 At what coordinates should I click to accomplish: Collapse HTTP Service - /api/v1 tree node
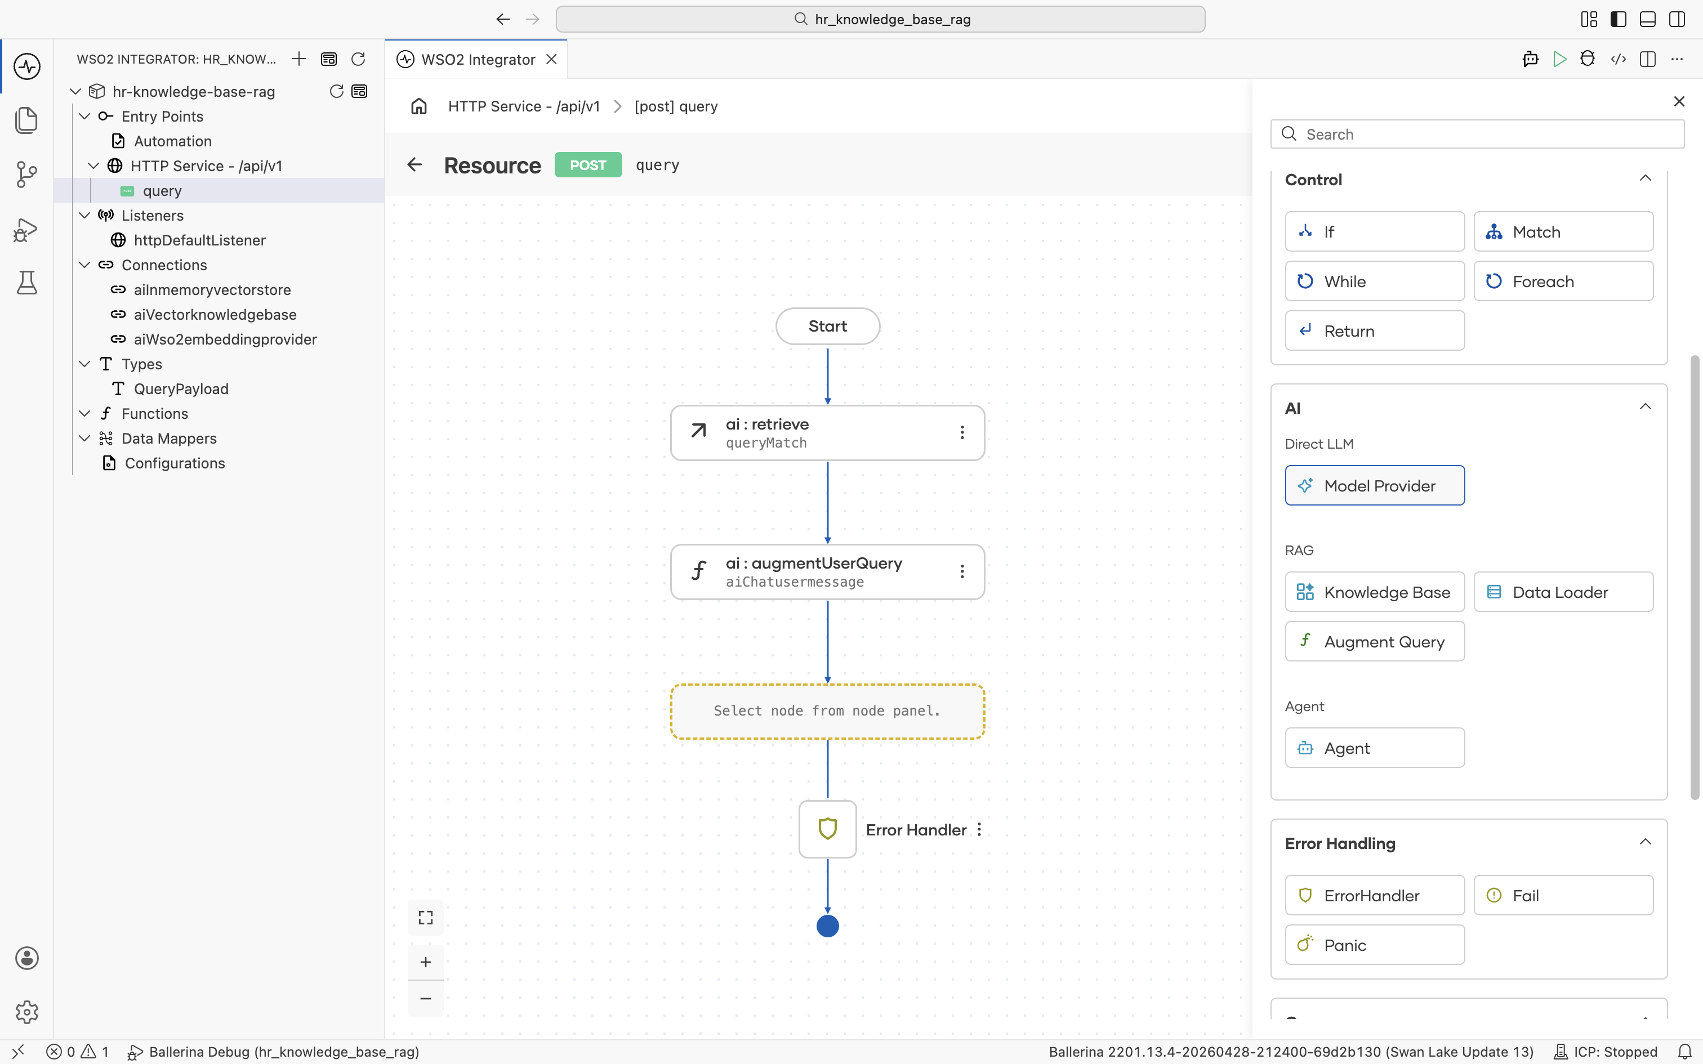(93, 166)
